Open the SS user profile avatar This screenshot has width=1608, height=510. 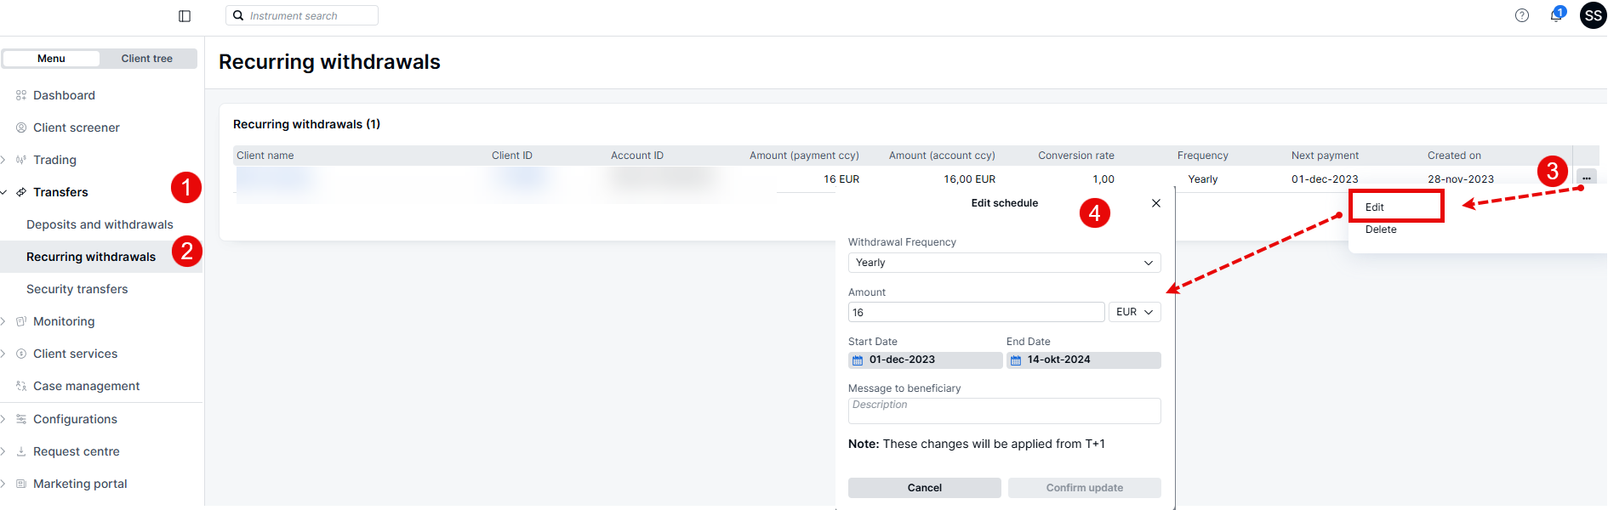(x=1593, y=15)
